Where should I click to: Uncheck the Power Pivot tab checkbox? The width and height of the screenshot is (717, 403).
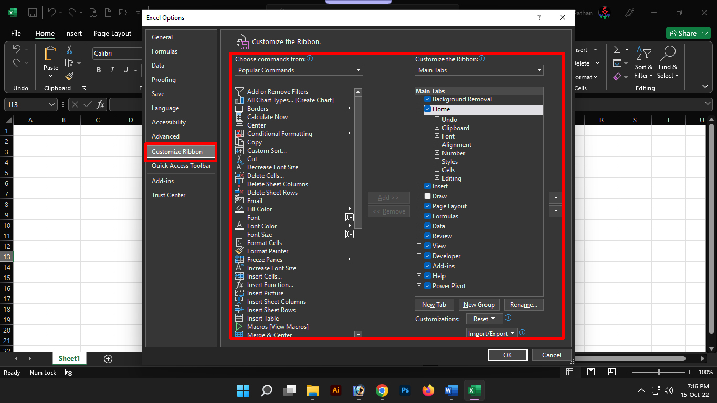pos(427,286)
